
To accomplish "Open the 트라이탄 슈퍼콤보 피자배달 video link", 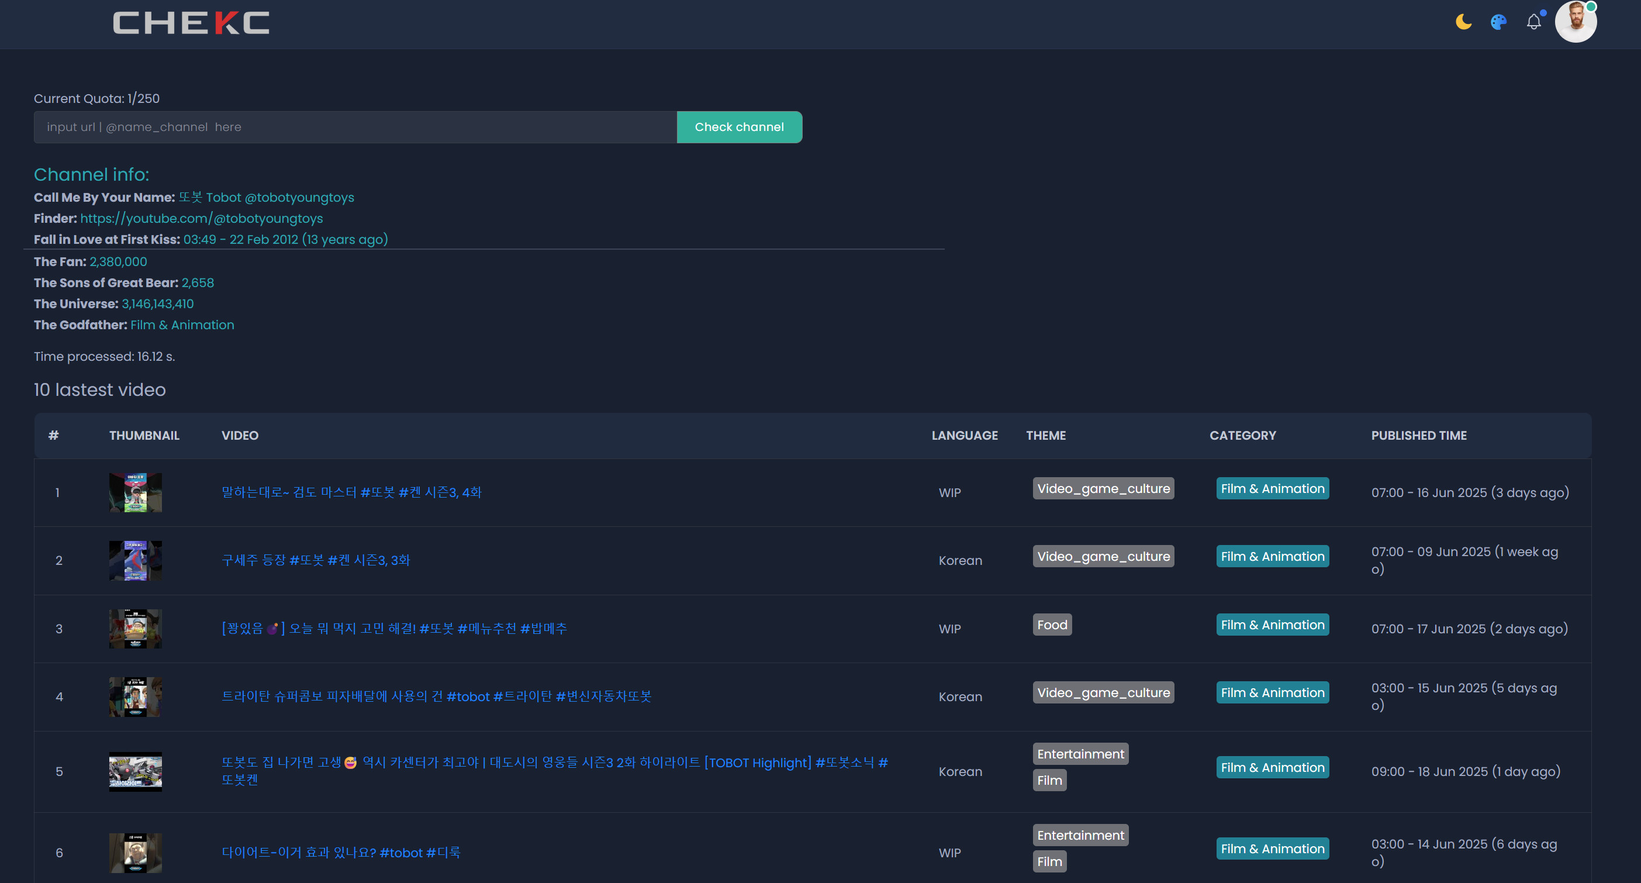I will (436, 696).
